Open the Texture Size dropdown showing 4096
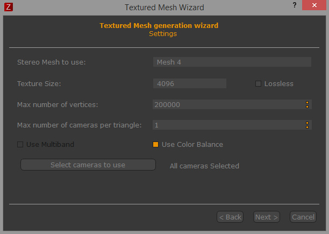Viewport: 329px width, 234px height. click(x=190, y=83)
